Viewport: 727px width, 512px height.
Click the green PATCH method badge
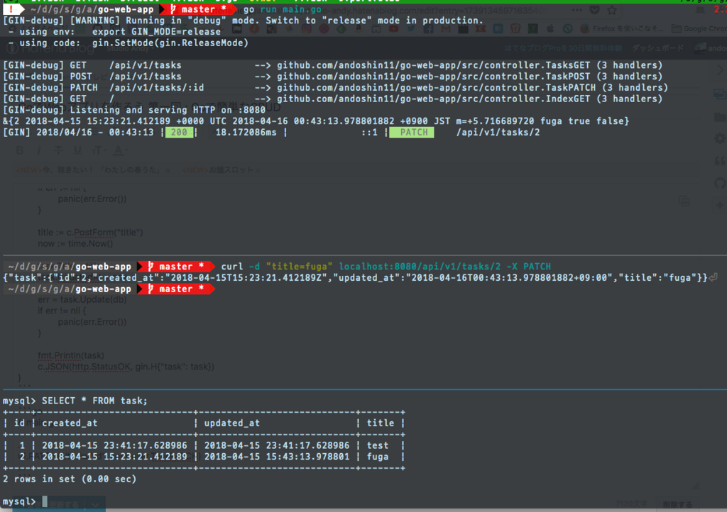(412, 133)
